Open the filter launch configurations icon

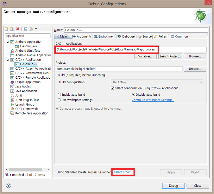pos(31,29)
